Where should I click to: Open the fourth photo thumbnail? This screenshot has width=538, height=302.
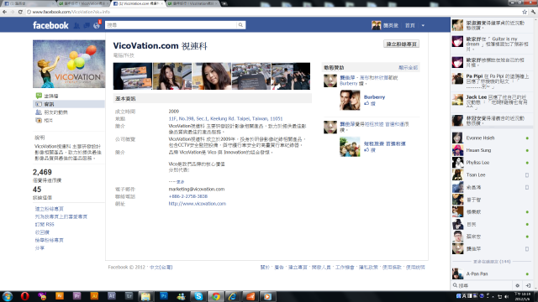pos(251,76)
